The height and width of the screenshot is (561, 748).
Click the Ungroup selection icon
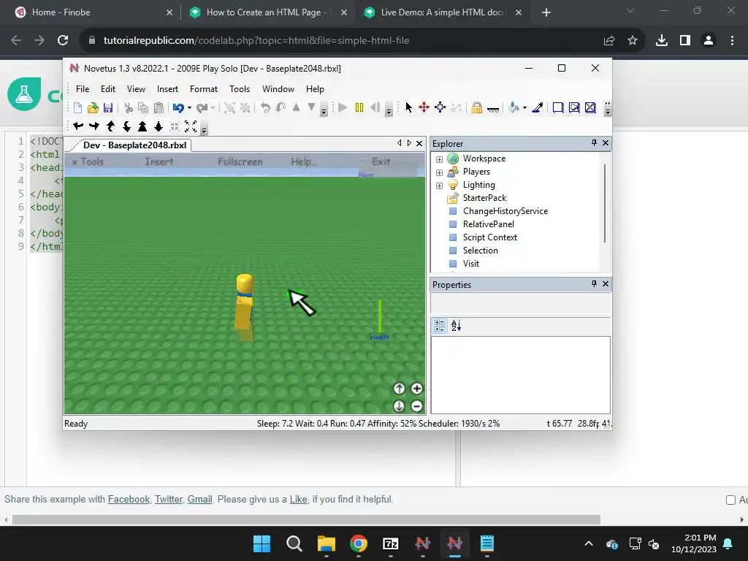pyautogui.click(x=245, y=108)
